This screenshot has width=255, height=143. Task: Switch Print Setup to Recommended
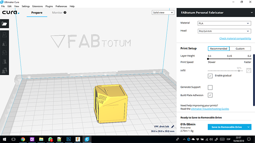219,49
